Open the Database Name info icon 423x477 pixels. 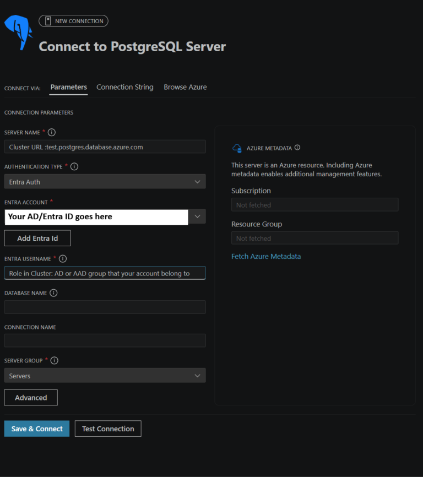[x=53, y=292]
